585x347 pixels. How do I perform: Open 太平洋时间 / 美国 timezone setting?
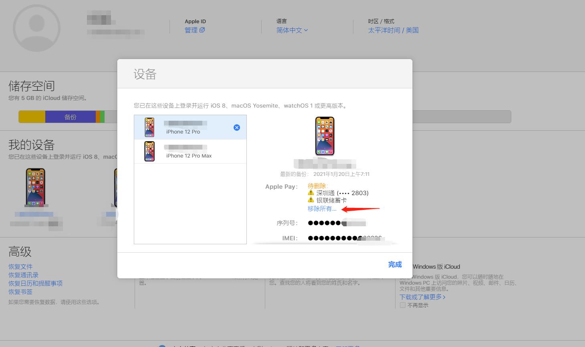[393, 30]
